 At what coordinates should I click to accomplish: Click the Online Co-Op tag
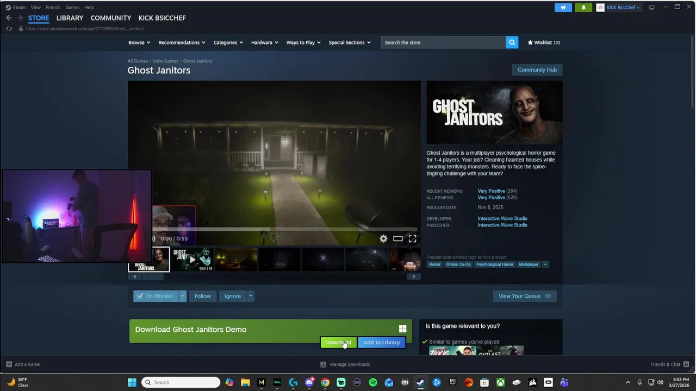458,264
